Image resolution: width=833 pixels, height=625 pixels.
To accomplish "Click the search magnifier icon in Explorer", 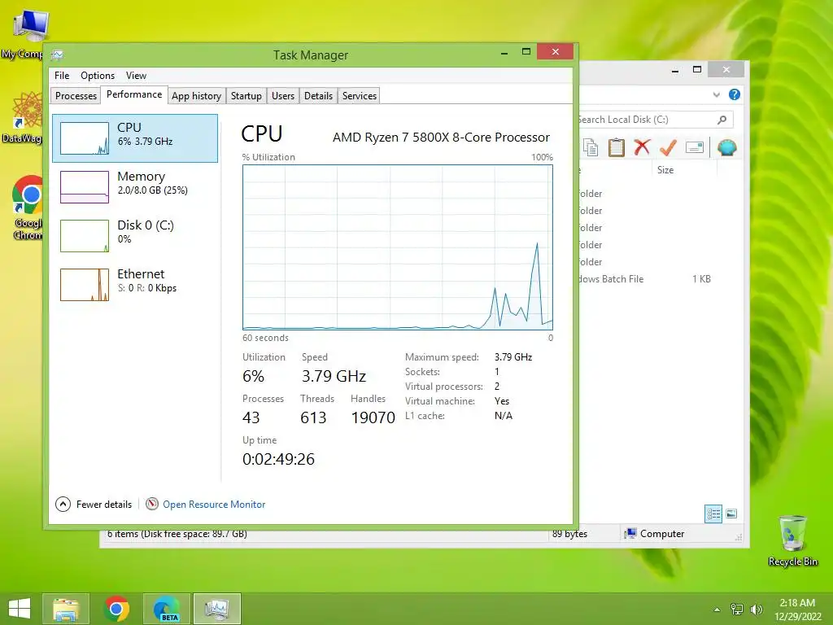I will pyautogui.click(x=722, y=120).
